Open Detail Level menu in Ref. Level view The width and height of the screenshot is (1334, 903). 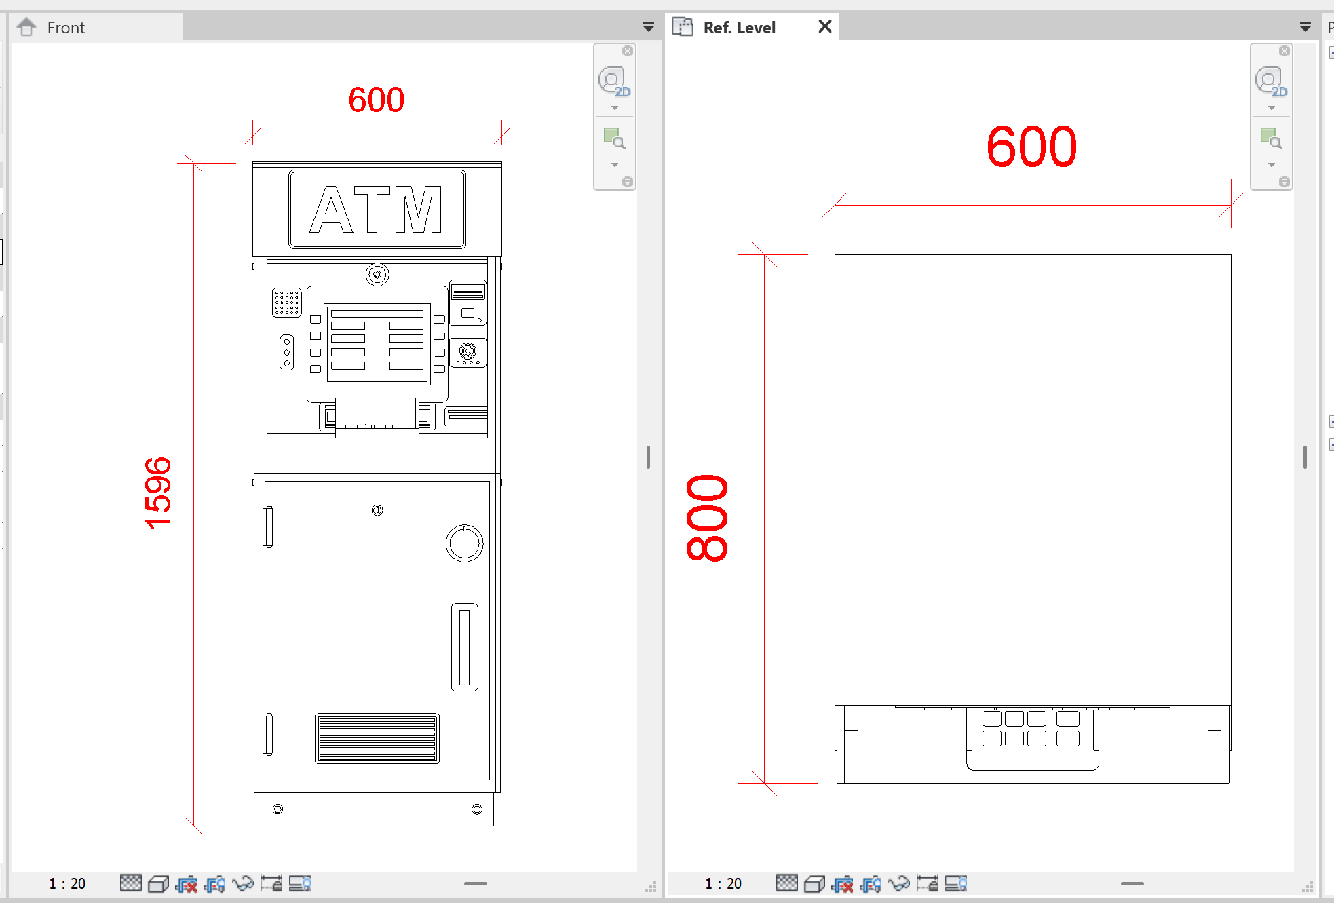pyautogui.click(x=787, y=883)
